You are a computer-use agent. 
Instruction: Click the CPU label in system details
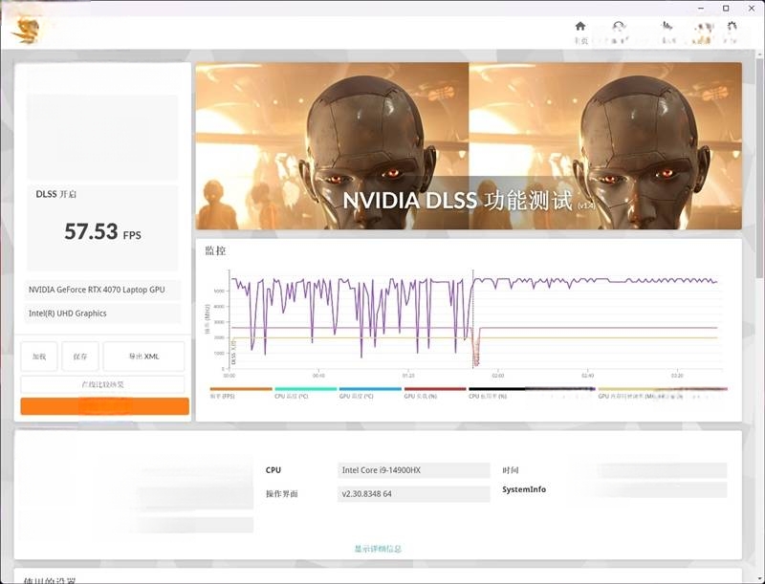point(273,470)
